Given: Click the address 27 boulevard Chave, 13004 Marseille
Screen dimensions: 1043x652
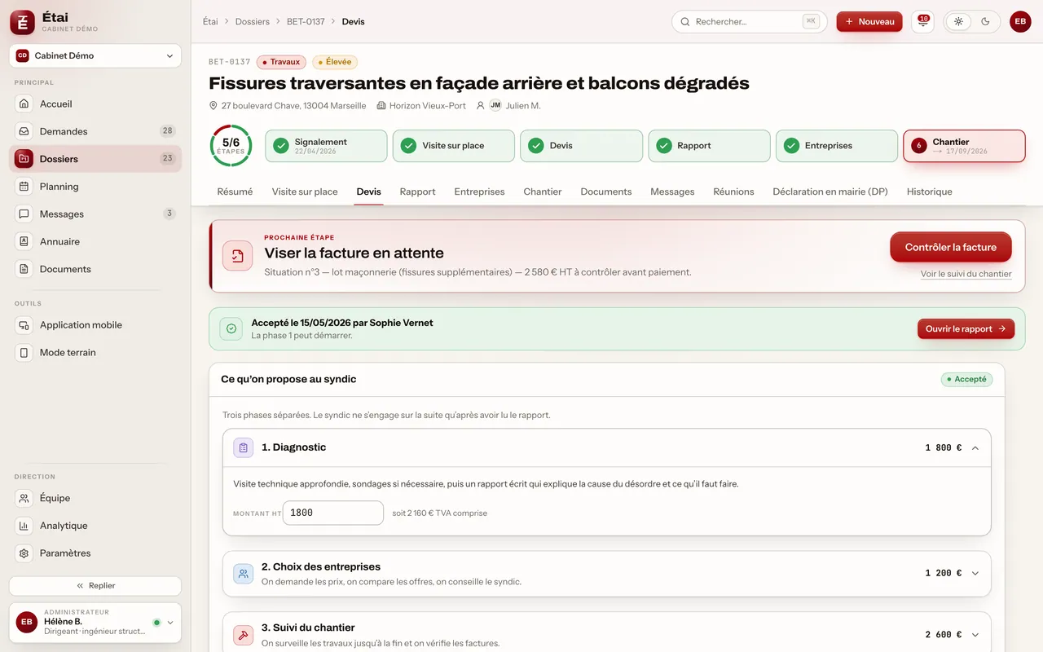Looking at the screenshot, I should [x=293, y=106].
